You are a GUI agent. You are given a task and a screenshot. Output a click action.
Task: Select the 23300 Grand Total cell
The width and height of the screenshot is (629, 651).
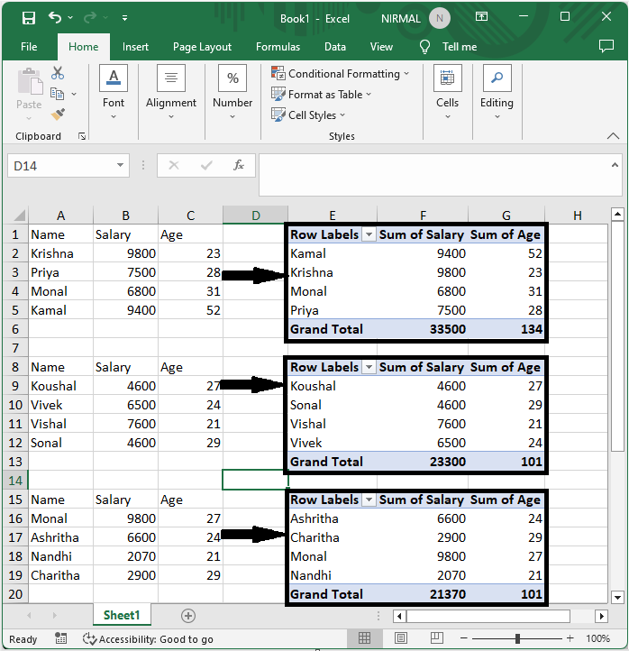[x=423, y=462]
